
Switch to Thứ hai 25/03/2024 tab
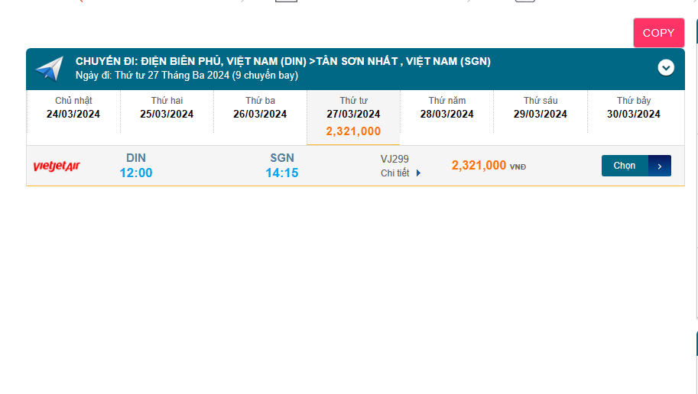167,108
